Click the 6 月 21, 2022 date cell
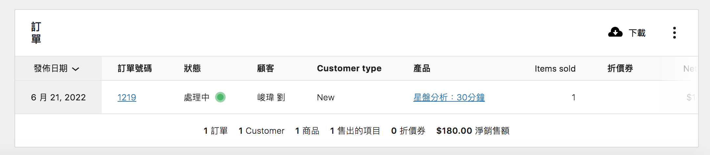Viewport: 710px width, 155px height. tap(58, 97)
